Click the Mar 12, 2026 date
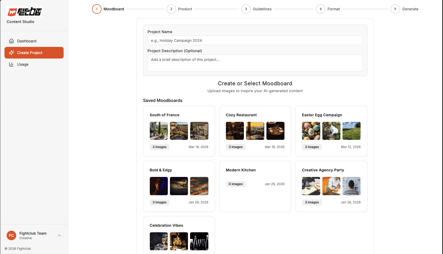This screenshot has width=443, height=254. tap(351, 147)
